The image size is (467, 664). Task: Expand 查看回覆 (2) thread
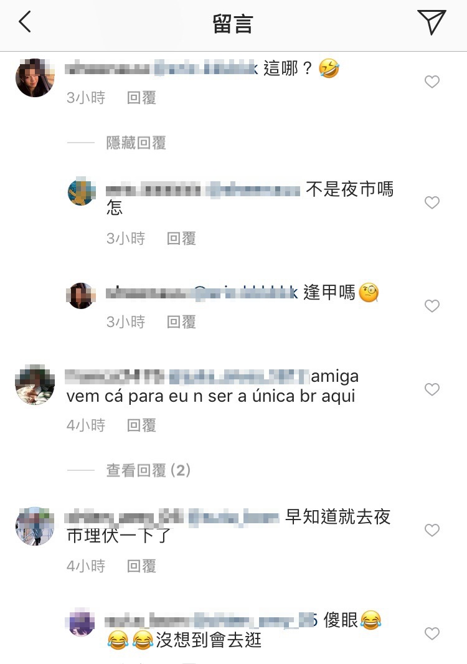tap(148, 470)
